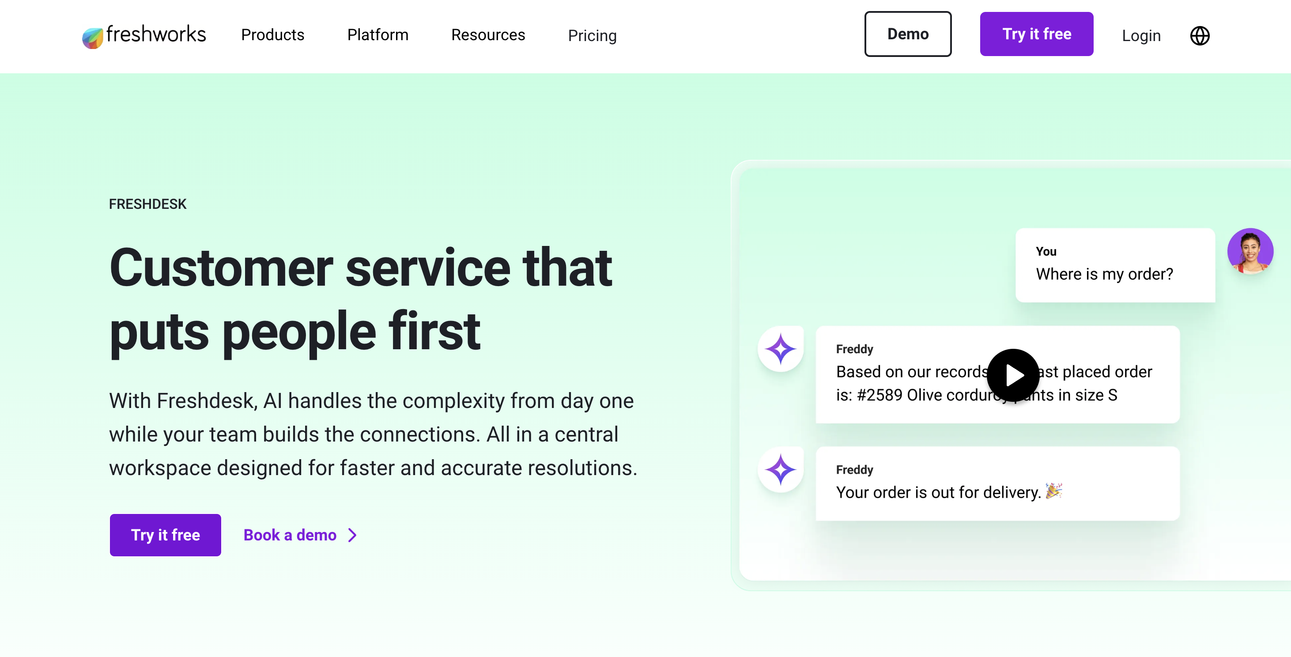
Task: Click the Freshworks logo
Action: coord(144,34)
